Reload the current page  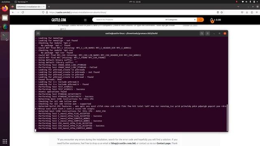[x=23, y=13]
